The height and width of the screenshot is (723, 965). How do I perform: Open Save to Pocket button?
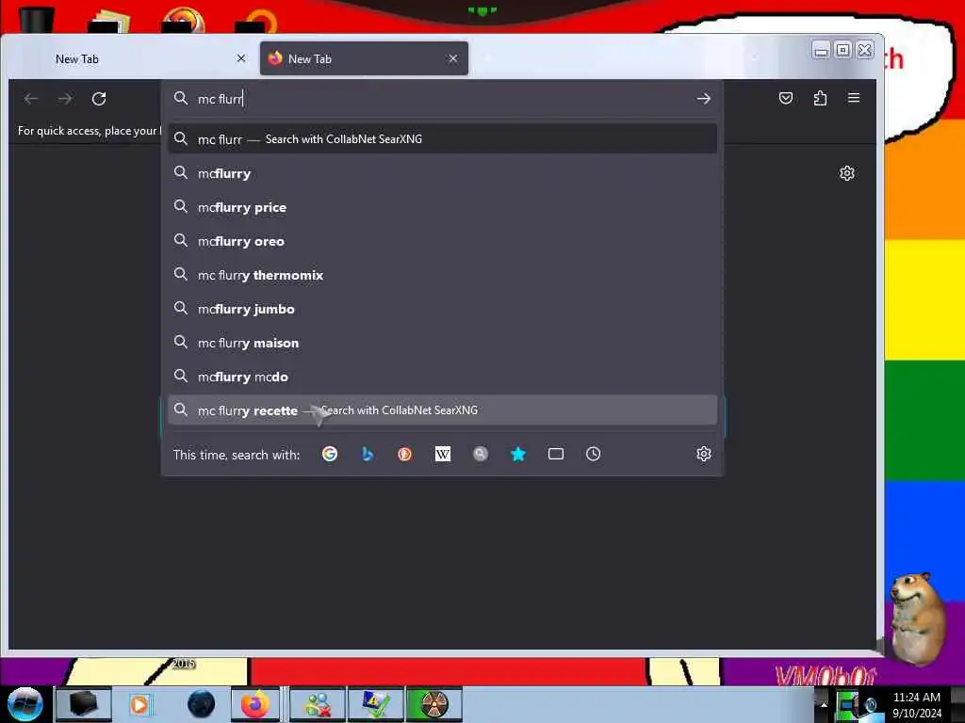pos(785,98)
